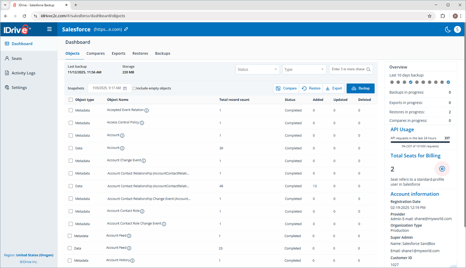Switch to Exports tab
This screenshot has width=466, height=268.
coord(118,53)
